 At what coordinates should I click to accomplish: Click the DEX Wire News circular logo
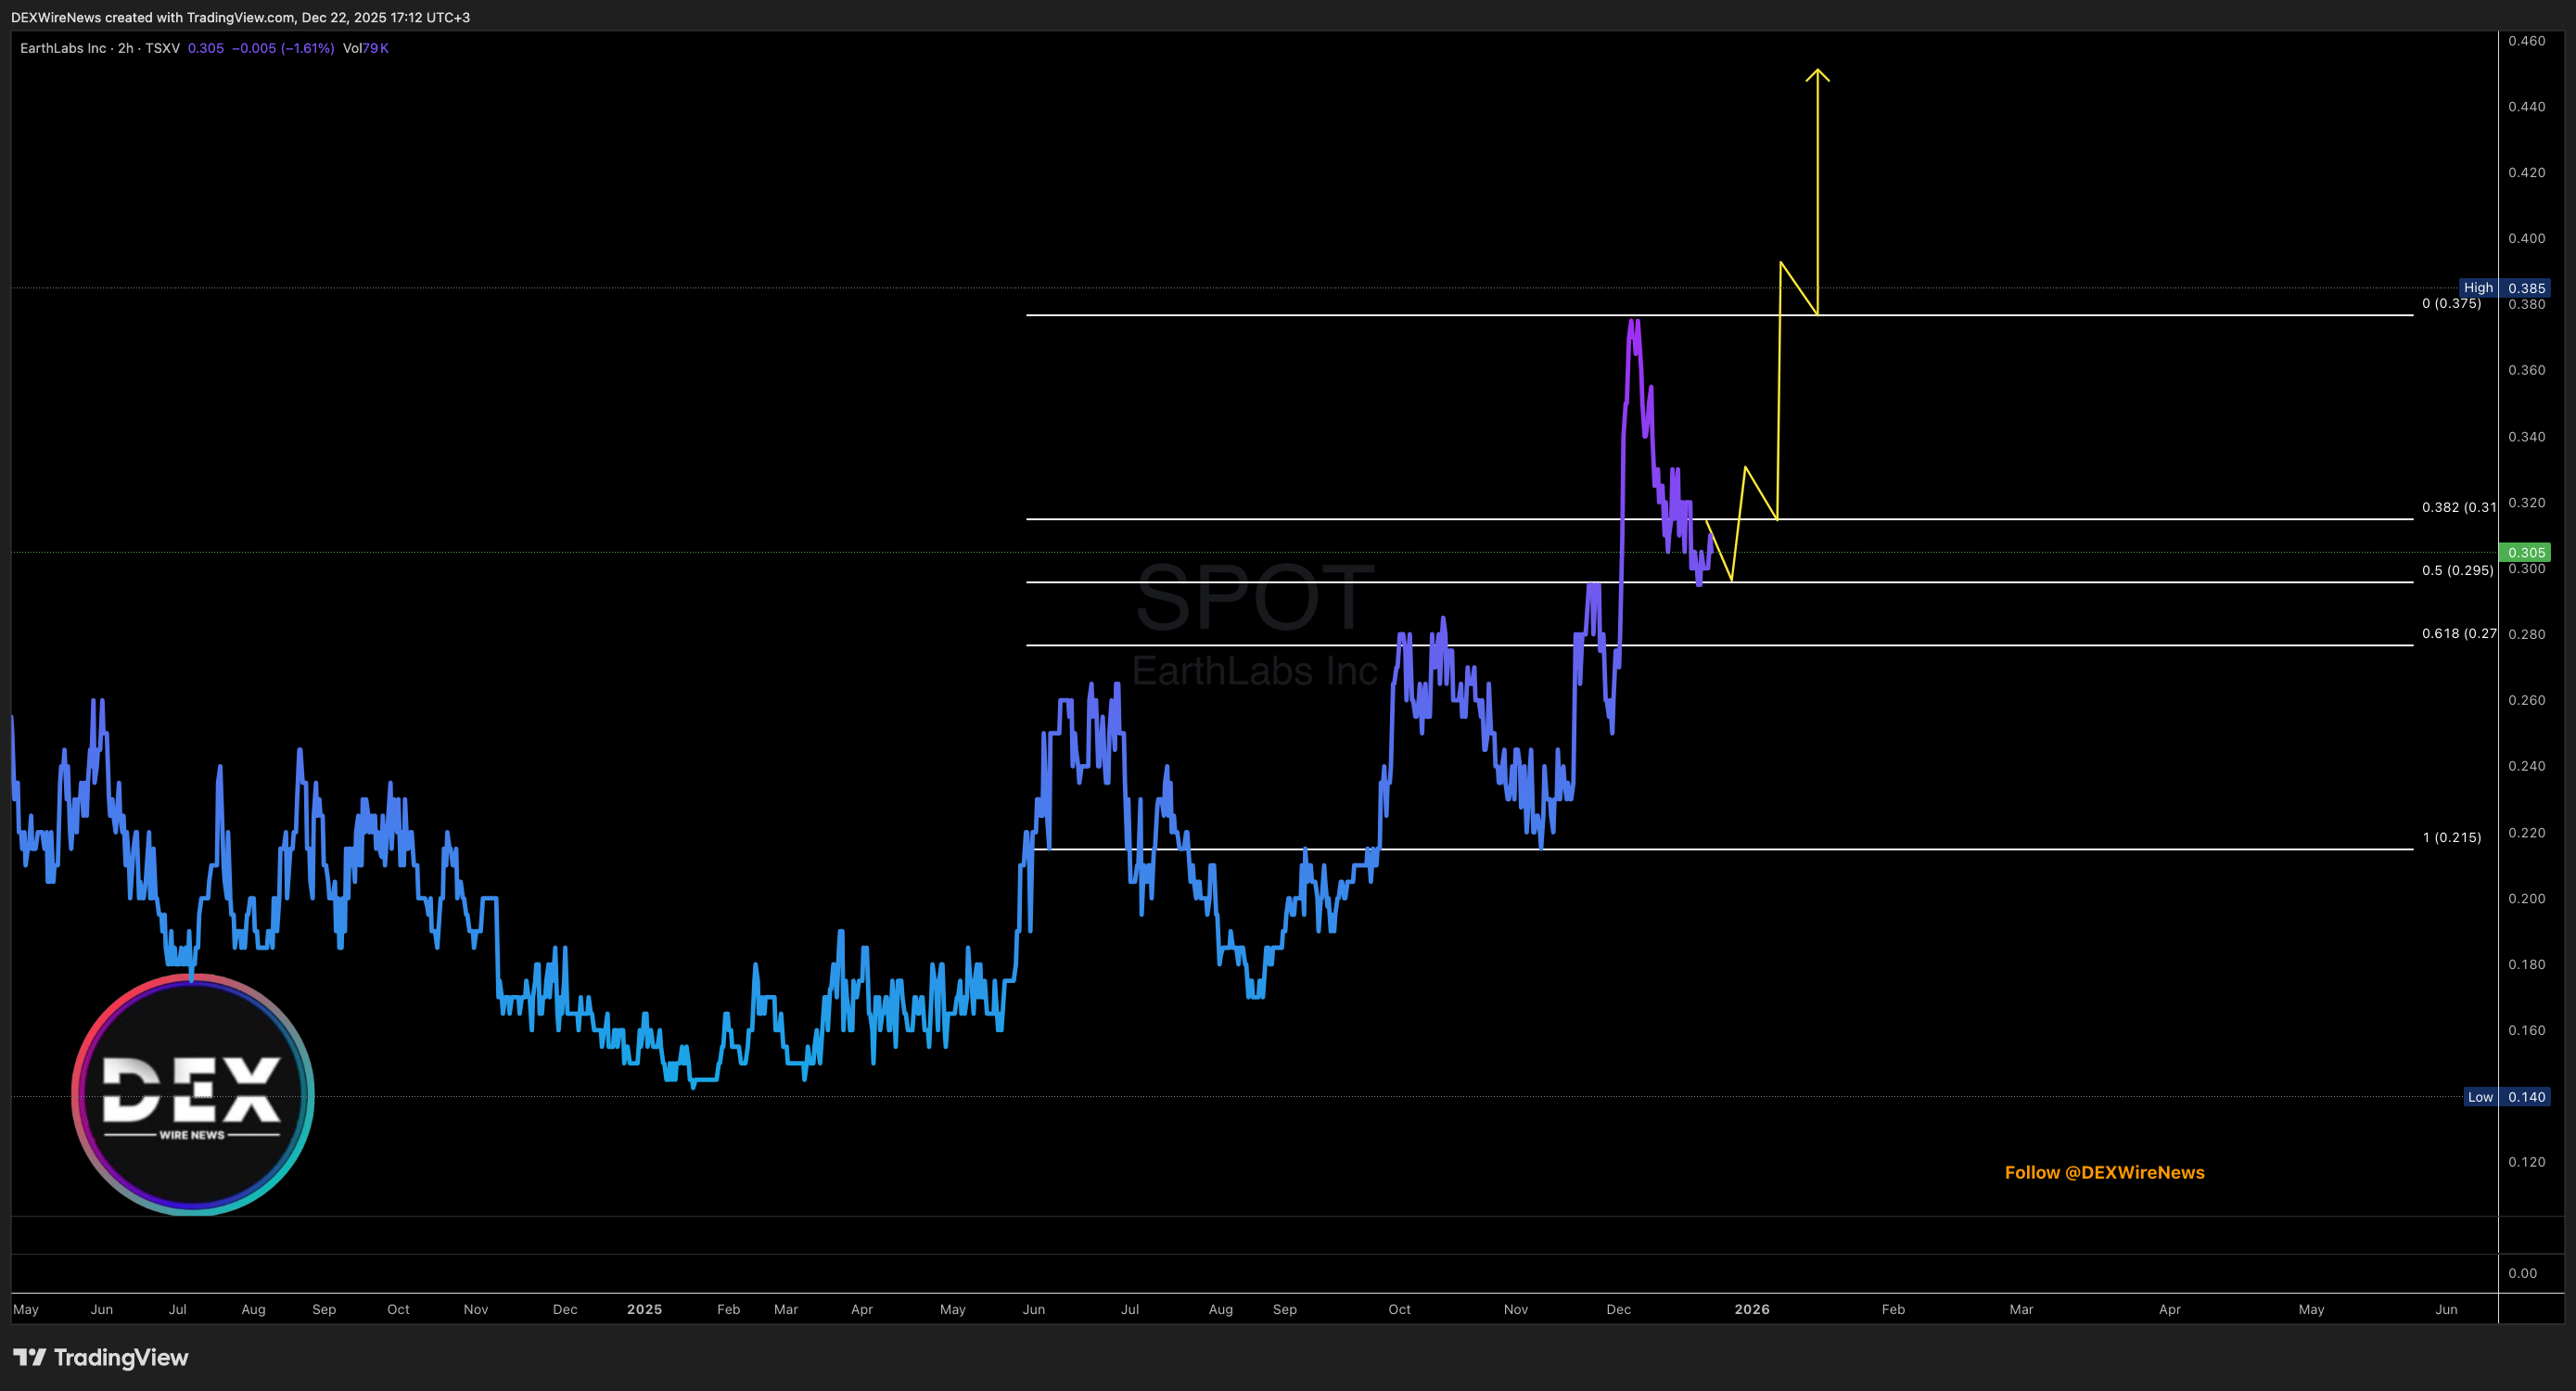coord(193,1094)
